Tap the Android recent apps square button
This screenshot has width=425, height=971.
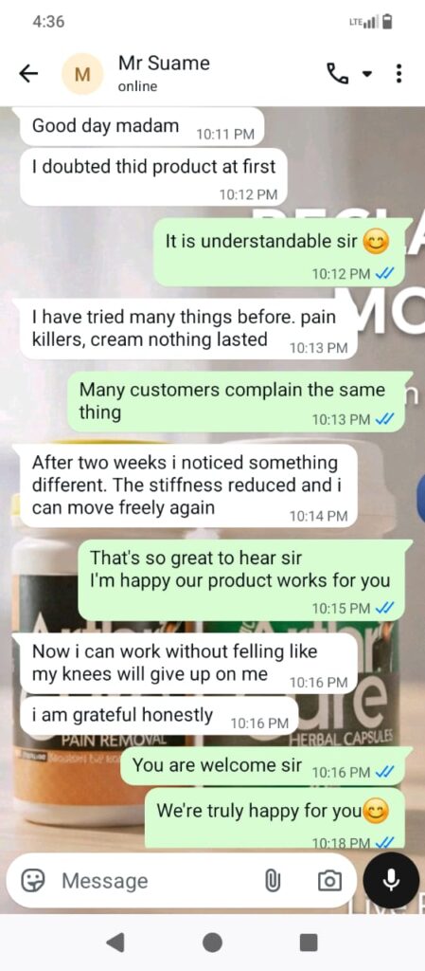tap(309, 943)
